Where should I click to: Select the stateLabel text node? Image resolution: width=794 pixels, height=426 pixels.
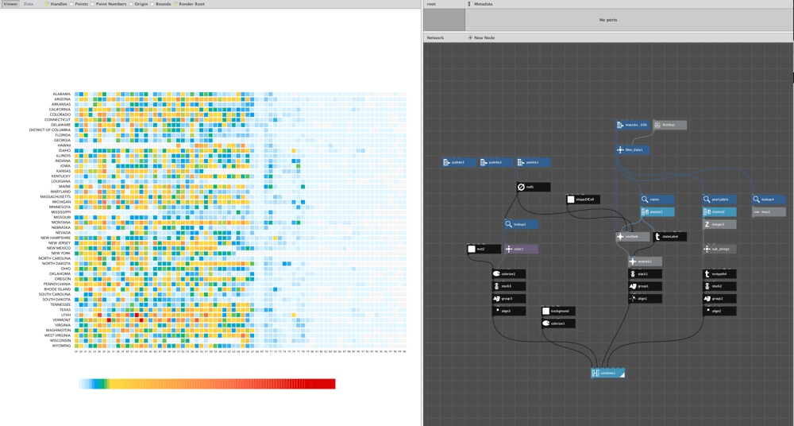click(x=670, y=237)
